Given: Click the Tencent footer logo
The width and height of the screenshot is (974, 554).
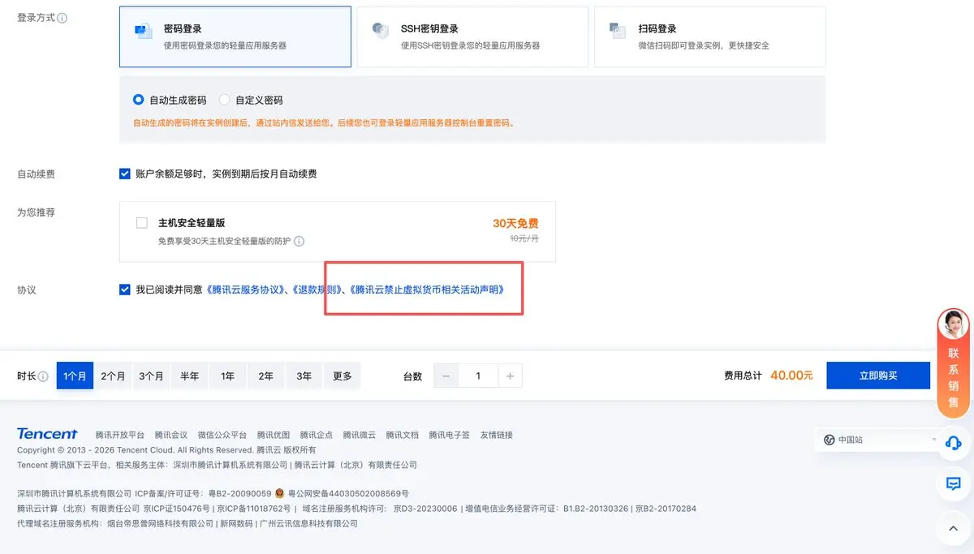Looking at the screenshot, I should (x=47, y=434).
